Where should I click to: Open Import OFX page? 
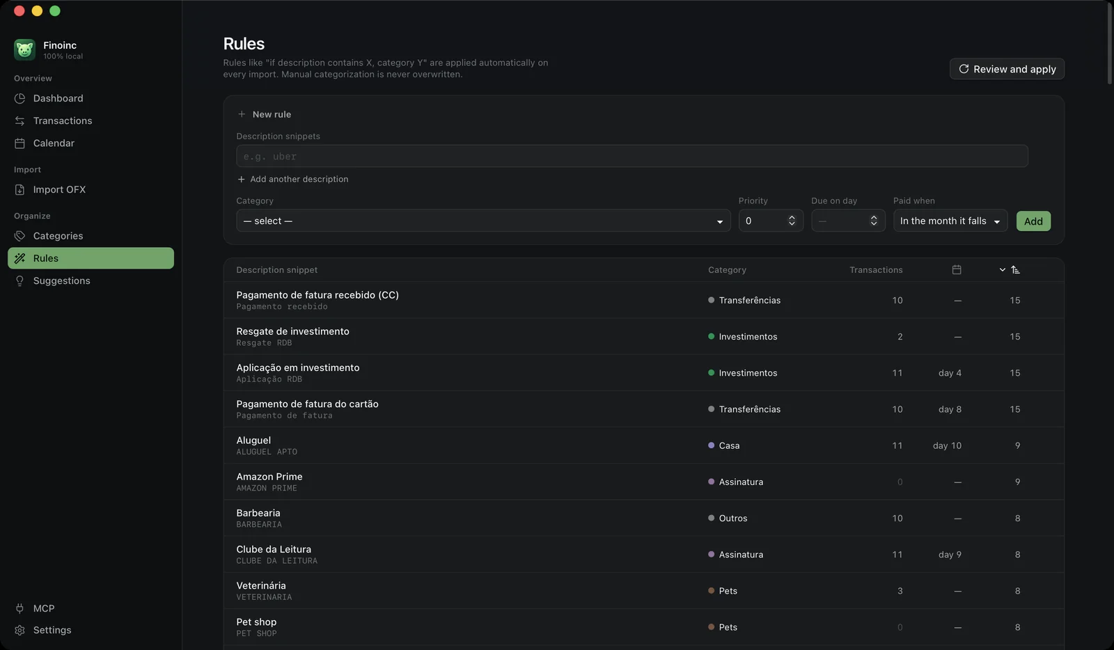pos(91,189)
